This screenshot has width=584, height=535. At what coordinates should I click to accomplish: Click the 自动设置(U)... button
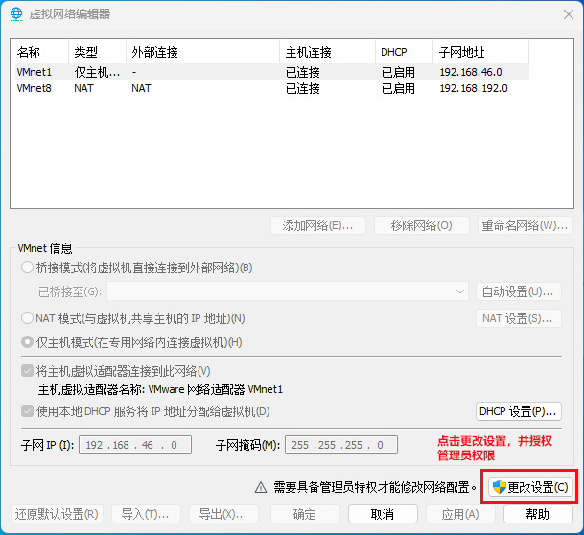click(x=519, y=291)
